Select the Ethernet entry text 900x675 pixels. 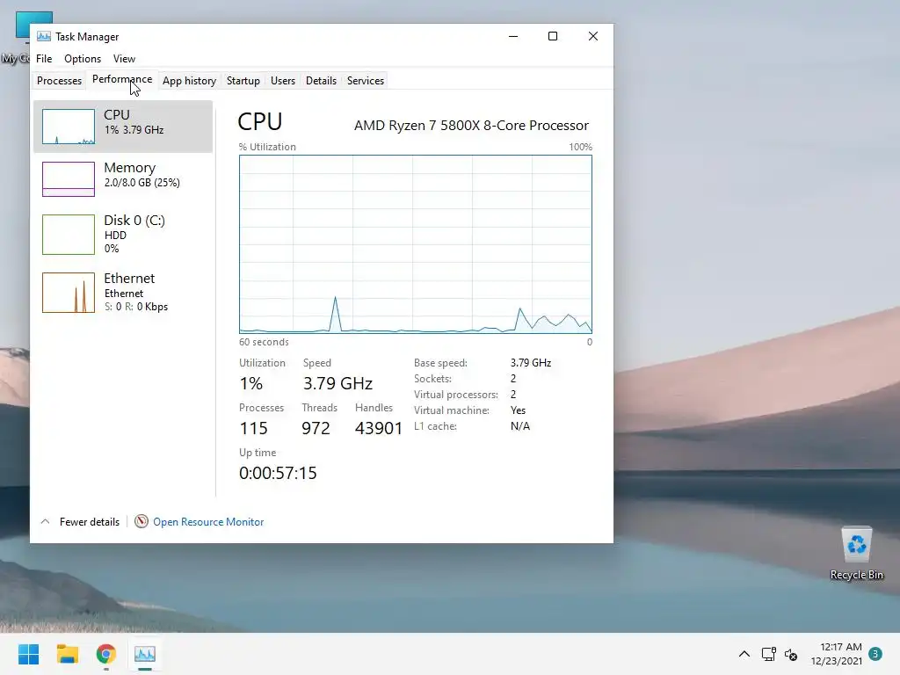[136, 292]
